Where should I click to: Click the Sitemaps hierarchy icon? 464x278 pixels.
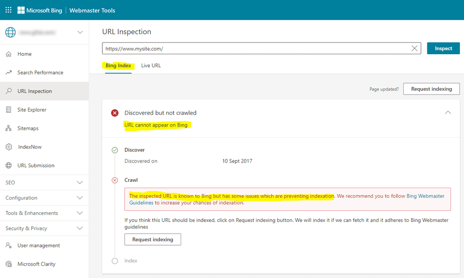pyautogui.click(x=8, y=128)
